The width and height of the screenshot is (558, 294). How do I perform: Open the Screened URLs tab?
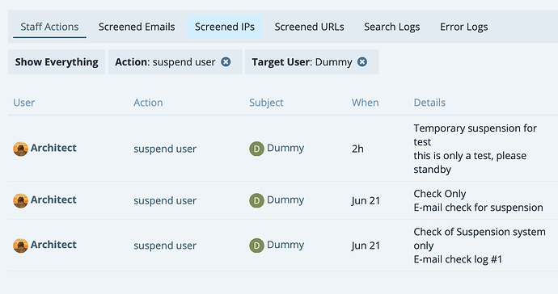click(x=309, y=27)
